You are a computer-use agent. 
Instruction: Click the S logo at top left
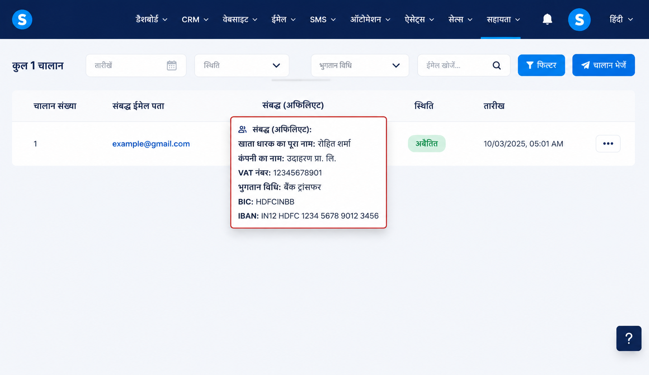point(22,19)
